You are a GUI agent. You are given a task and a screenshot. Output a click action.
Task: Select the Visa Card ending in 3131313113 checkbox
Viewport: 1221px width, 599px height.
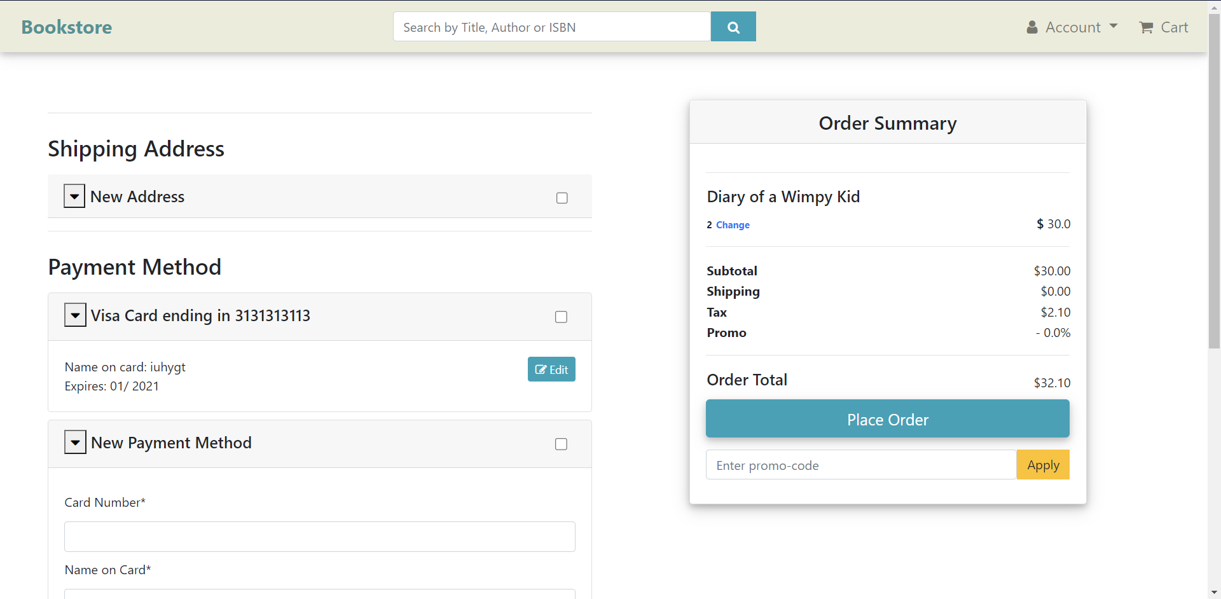point(561,317)
